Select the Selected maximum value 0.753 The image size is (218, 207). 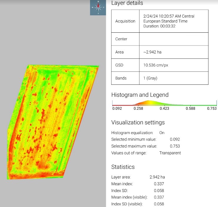[175, 146]
